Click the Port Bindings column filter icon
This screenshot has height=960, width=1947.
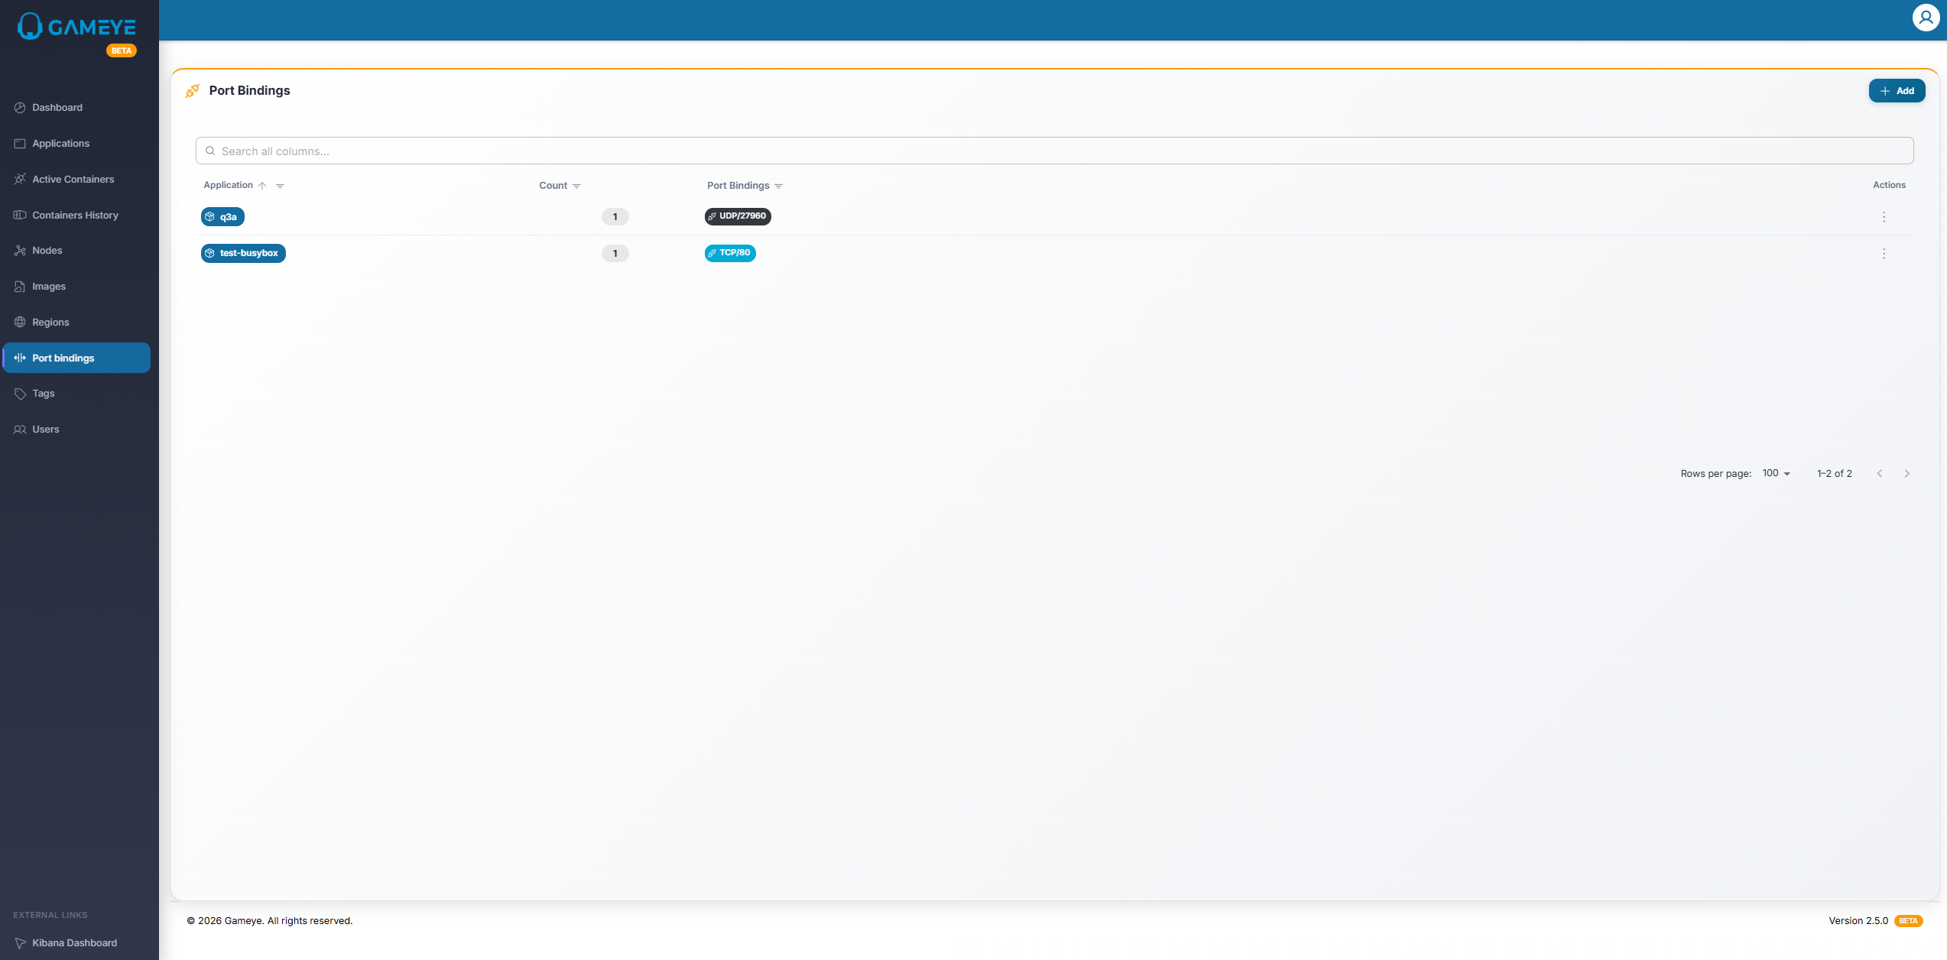[x=778, y=186]
